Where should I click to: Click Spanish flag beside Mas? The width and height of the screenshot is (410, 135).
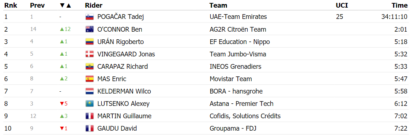pos(90,79)
